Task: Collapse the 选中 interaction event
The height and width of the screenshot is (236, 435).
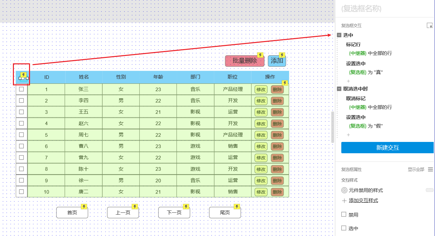Action: click(x=339, y=35)
